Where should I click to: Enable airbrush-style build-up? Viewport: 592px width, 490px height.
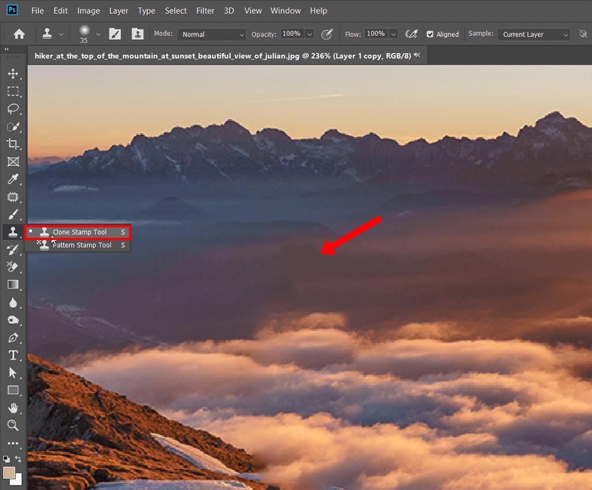click(412, 34)
